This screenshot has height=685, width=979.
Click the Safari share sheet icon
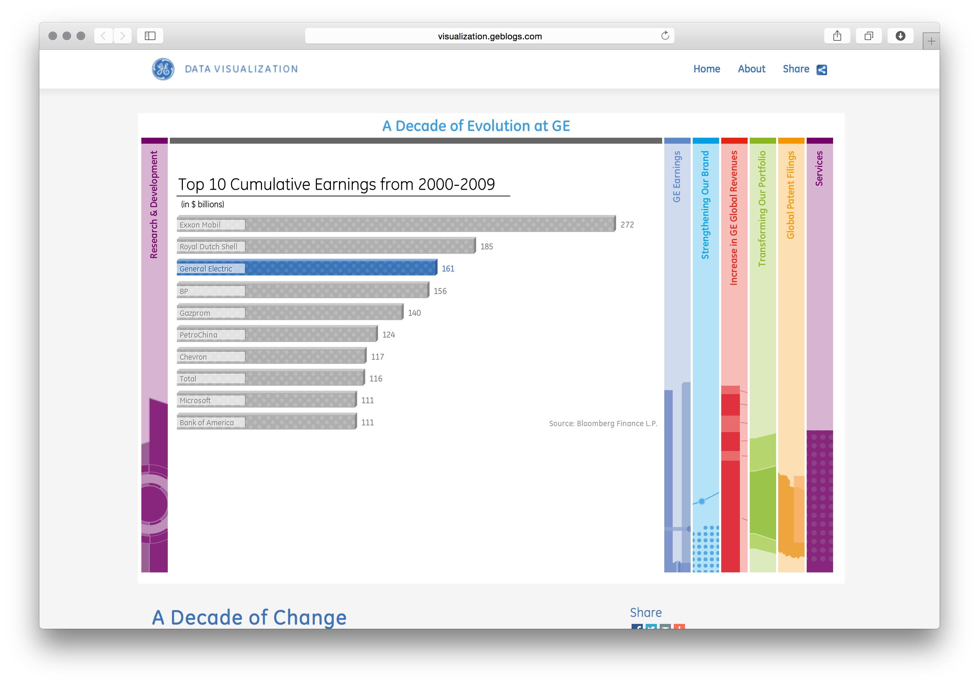click(837, 36)
